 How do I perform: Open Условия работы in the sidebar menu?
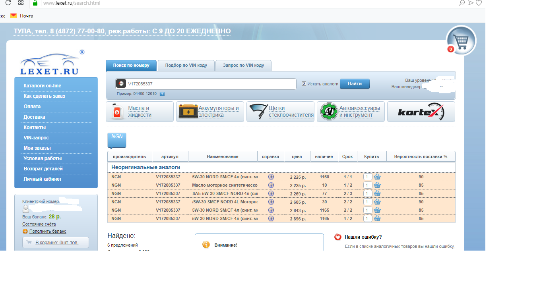pyautogui.click(x=43, y=158)
